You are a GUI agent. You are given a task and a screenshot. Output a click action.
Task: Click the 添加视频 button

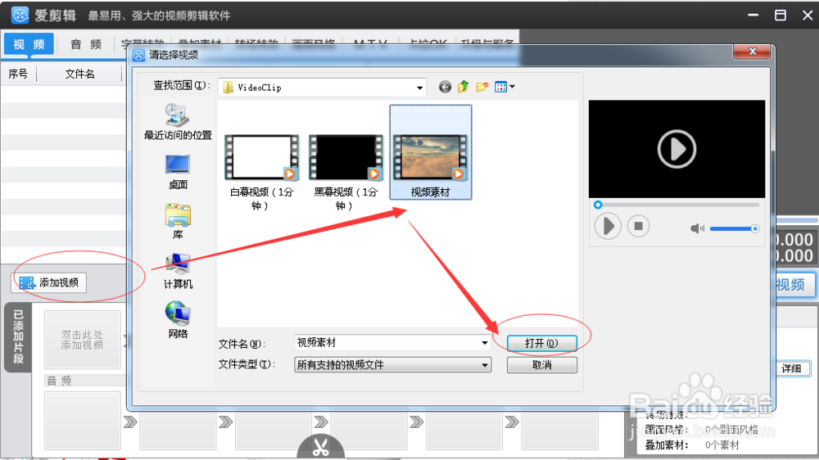(x=48, y=283)
